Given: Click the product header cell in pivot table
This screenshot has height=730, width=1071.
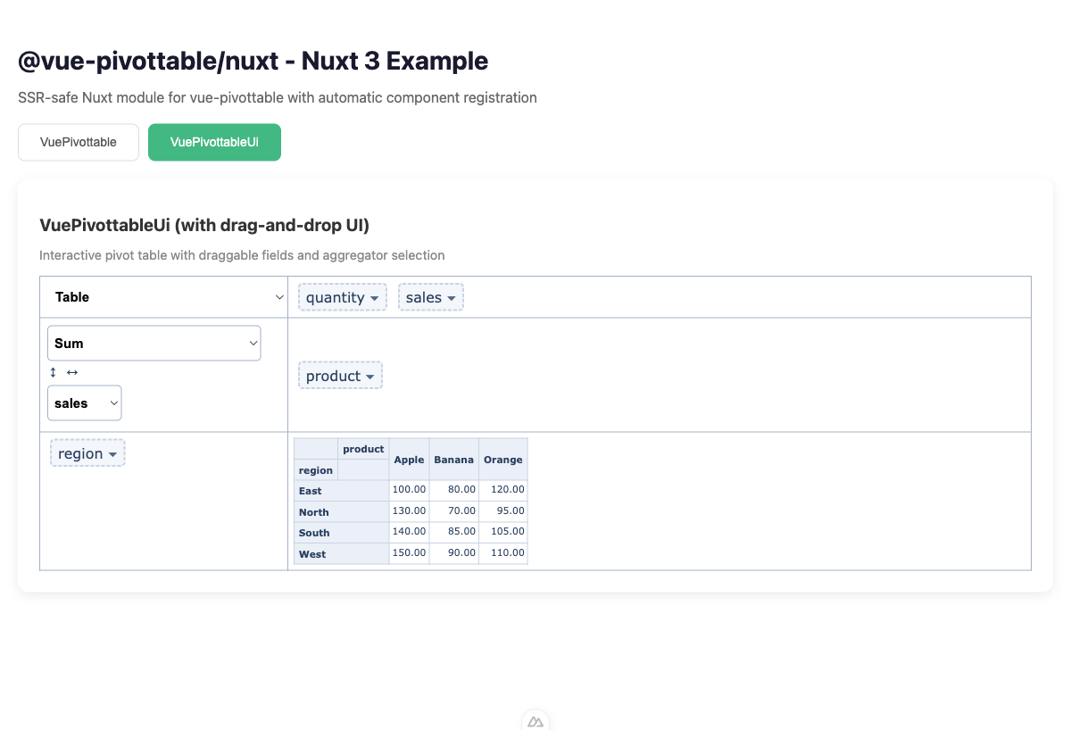Looking at the screenshot, I should [363, 449].
